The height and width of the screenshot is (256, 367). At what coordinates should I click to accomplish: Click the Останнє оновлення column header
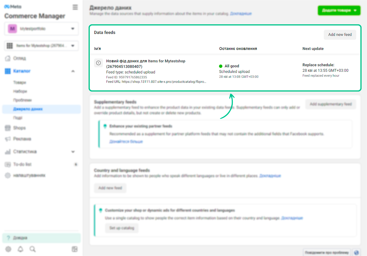[x=238, y=49]
